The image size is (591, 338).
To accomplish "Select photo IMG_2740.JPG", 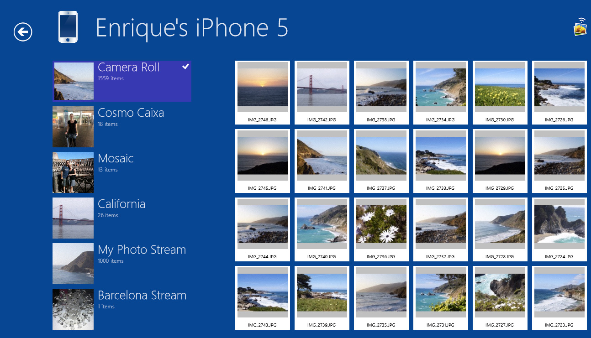I will [322, 229].
